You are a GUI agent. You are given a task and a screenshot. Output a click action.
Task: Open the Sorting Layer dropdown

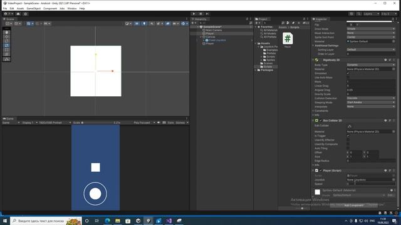click(371, 49)
